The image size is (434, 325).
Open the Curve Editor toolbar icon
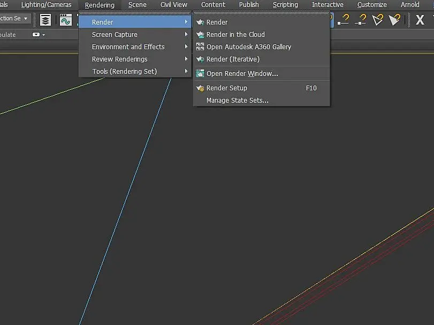(x=66, y=20)
